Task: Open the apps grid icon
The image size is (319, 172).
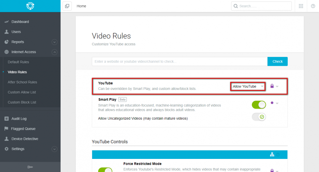Action: click(x=301, y=6)
